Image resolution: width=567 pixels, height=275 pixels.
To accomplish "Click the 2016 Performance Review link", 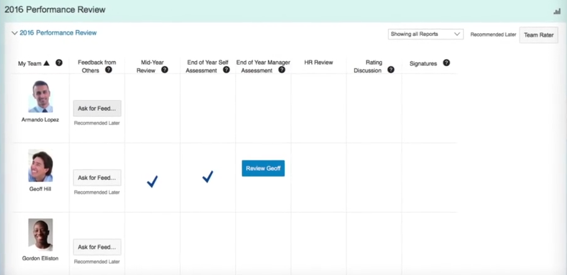I will [58, 33].
